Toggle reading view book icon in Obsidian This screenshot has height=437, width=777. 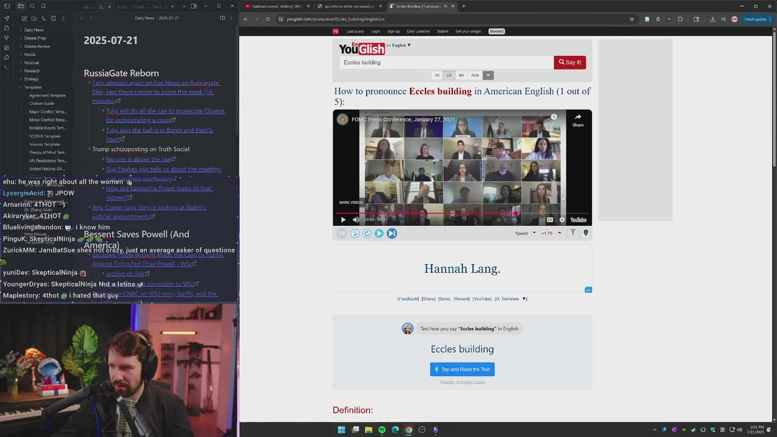click(x=222, y=18)
